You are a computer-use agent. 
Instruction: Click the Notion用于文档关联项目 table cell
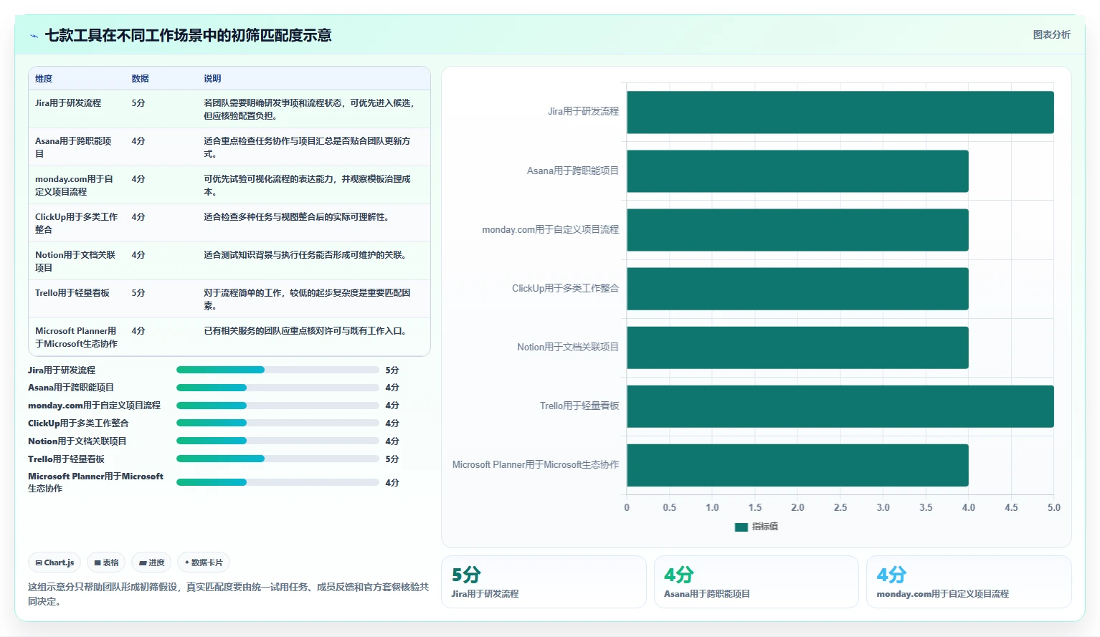click(x=76, y=262)
